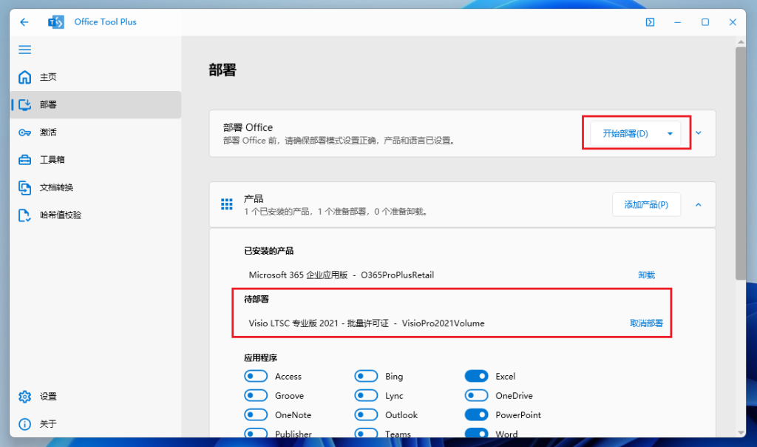Toggle the Access application switch
757x447 pixels.
(x=255, y=376)
